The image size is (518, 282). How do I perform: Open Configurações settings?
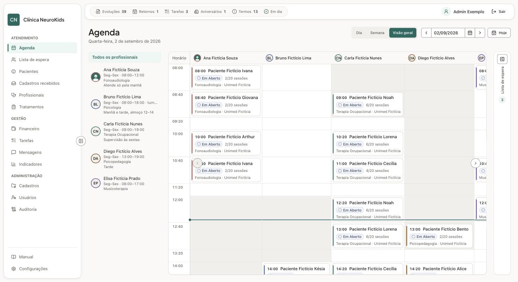click(42, 269)
